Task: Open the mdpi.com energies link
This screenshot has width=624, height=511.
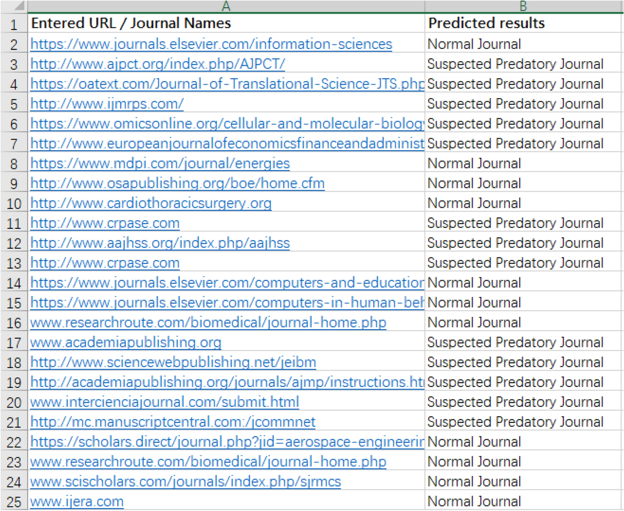Action: [160, 164]
